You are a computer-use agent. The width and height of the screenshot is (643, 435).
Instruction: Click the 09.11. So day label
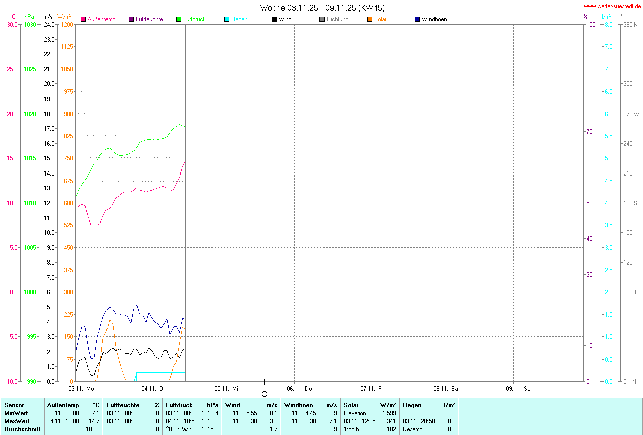518,389
